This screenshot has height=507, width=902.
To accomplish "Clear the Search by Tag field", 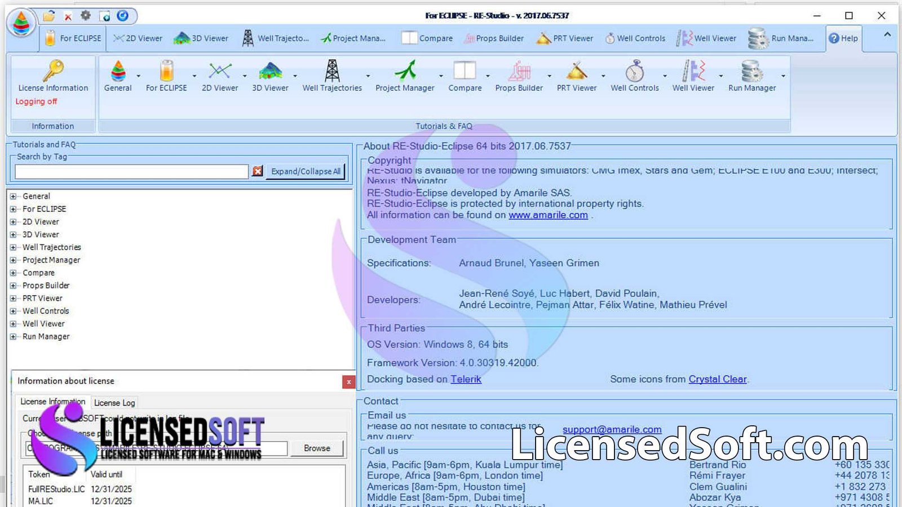I will point(257,171).
